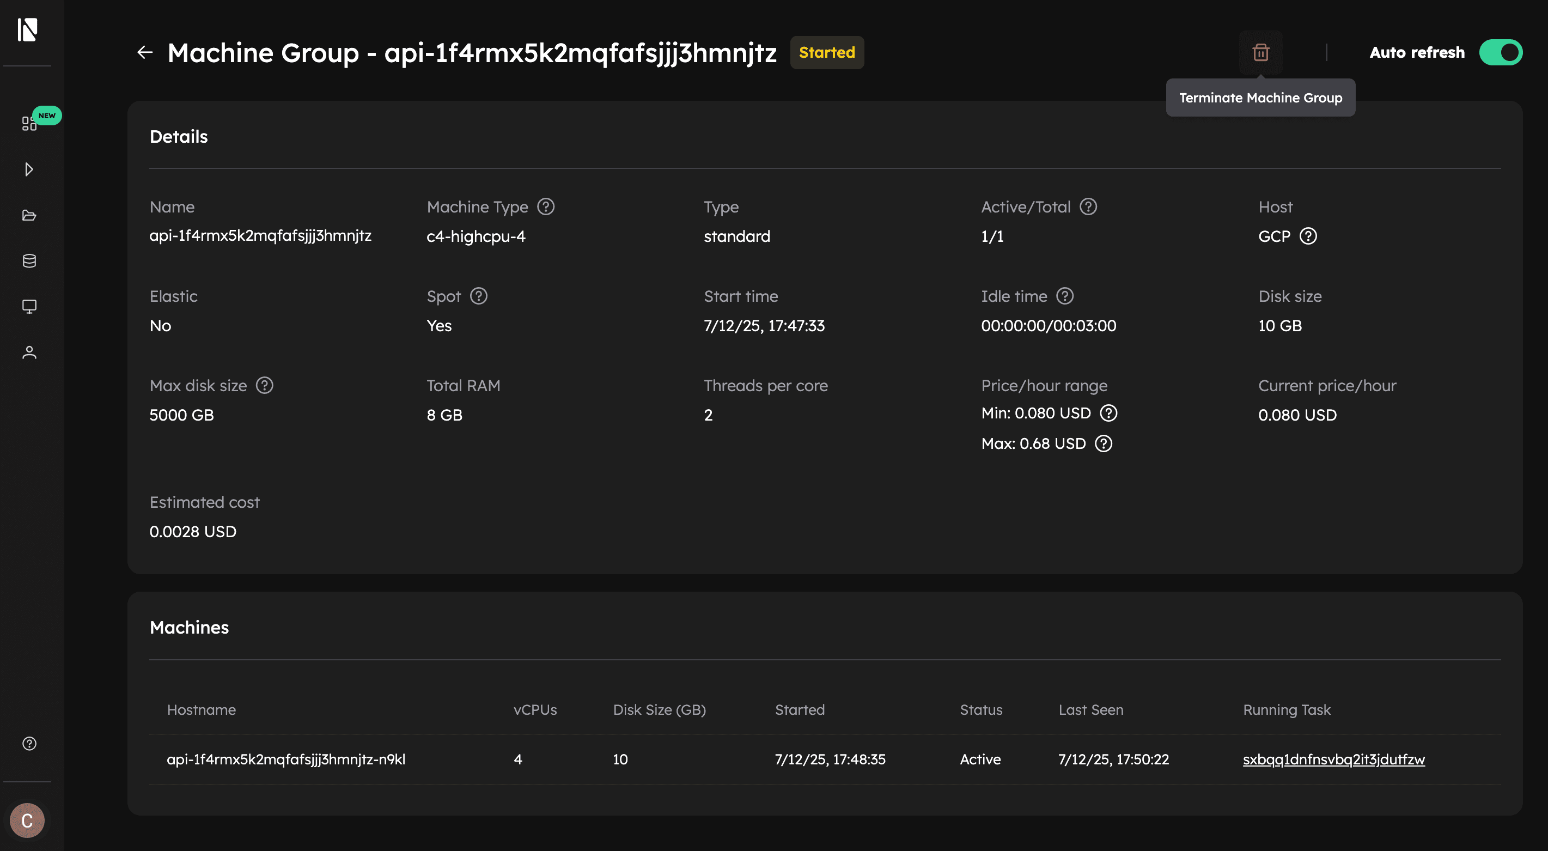
Task: Click the info icon beside Active/Total
Action: point(1088,206)
